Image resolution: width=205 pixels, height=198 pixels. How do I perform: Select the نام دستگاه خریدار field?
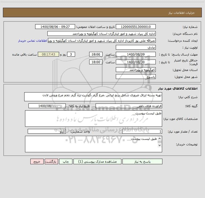click(x=101, y=33)
